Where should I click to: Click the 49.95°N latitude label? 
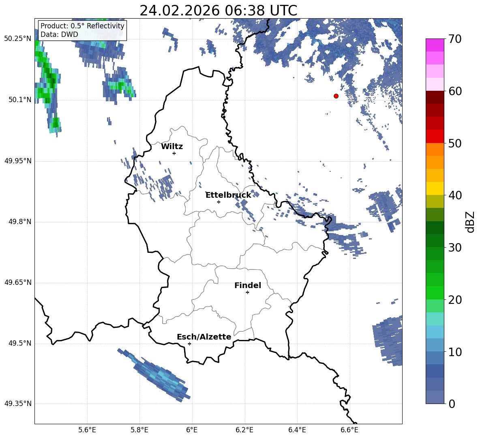pyautogui.click(x=18, y=160)
